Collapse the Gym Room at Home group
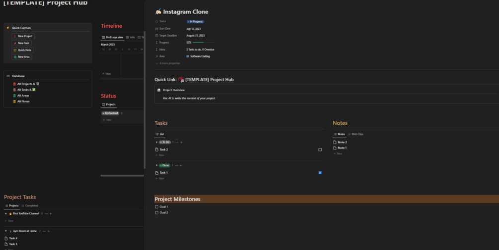 (6, 231)
